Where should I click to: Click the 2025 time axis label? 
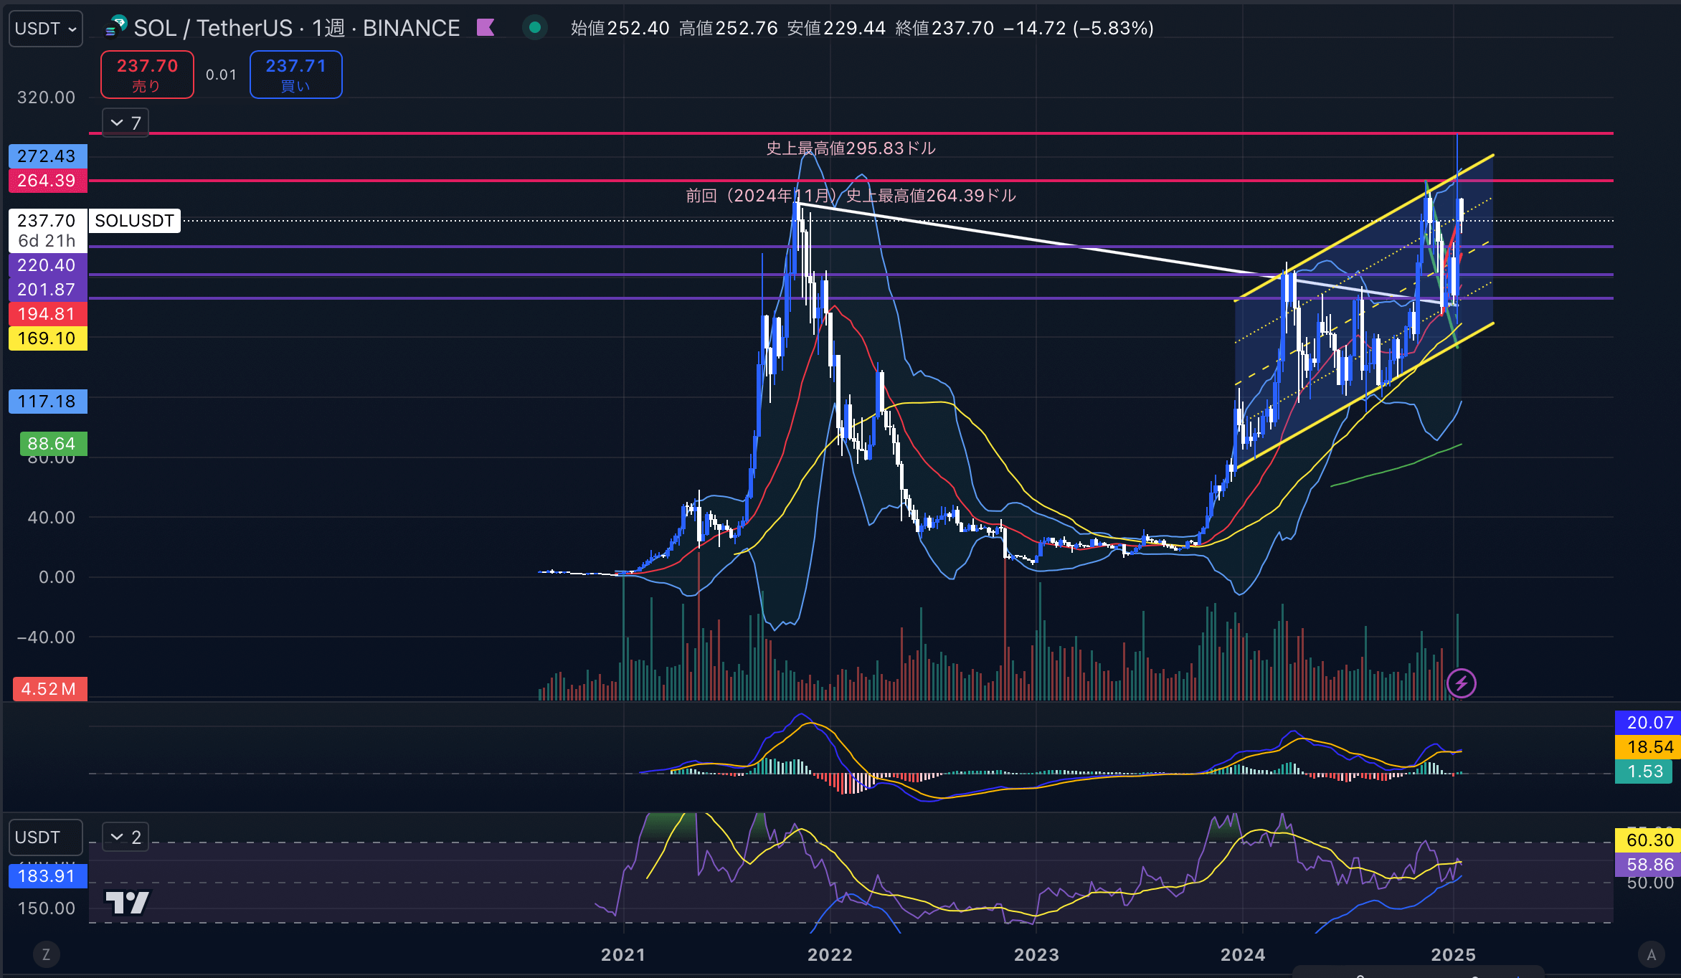(1453, 955)
